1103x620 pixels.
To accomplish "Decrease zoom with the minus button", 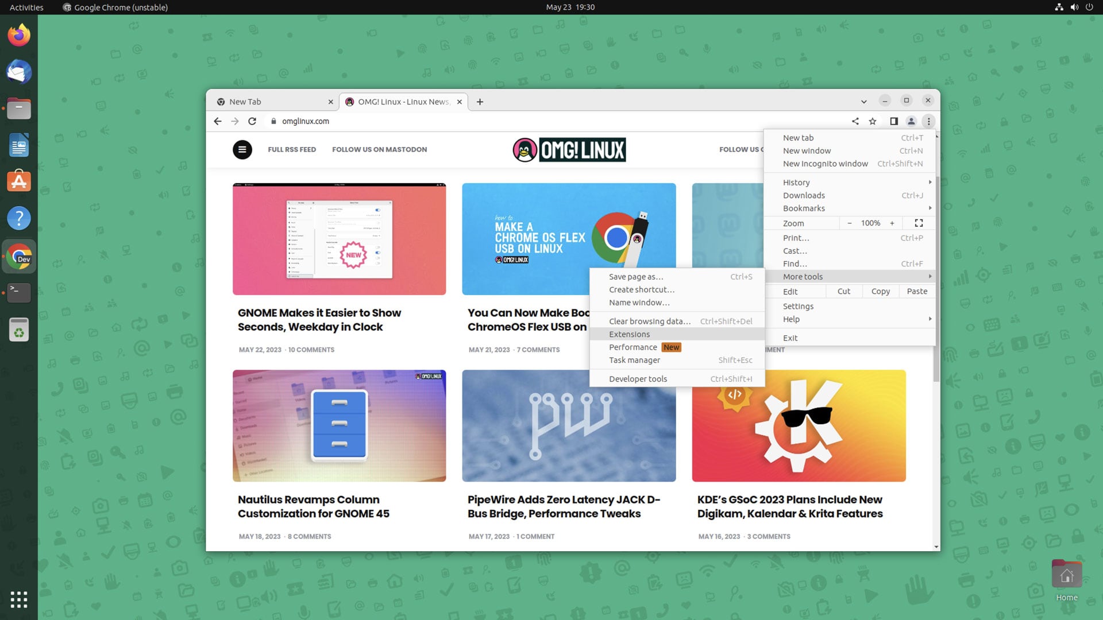I will [x=849, y=223].
